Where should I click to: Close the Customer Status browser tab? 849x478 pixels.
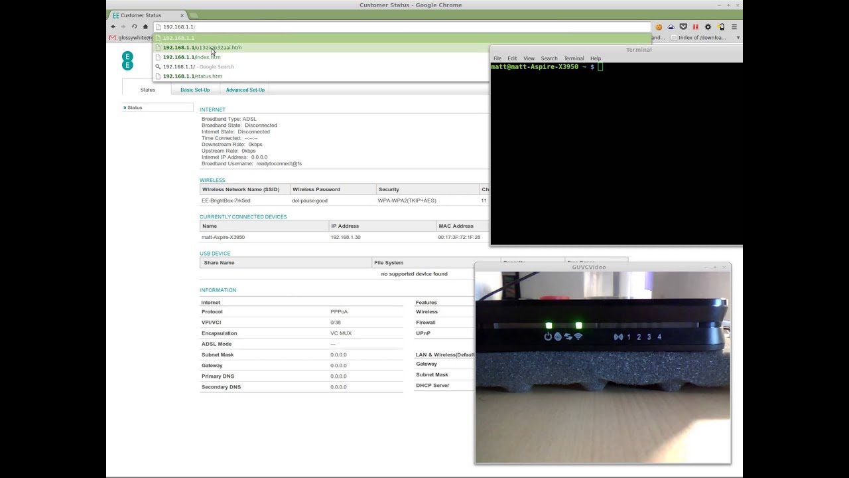click(182, 15)
